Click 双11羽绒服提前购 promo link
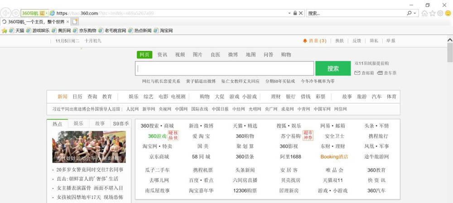453x203 pixels. [372, 63]
